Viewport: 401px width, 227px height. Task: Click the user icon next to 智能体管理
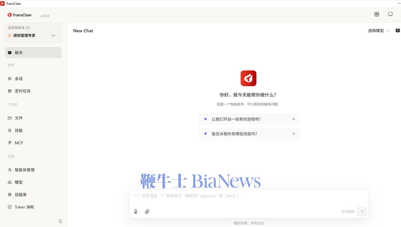click(x=10, y=170)
